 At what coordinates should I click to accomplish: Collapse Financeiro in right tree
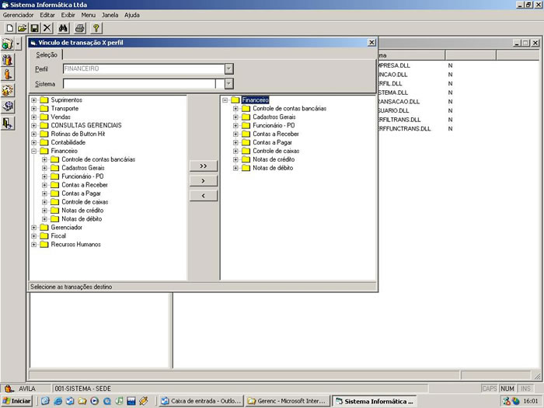[225, 100]
